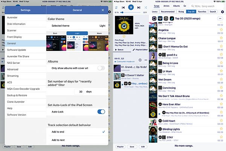This screenshot has width=226, height=151.
Task: Favorite the song Angelica
Action: (221, 29)
